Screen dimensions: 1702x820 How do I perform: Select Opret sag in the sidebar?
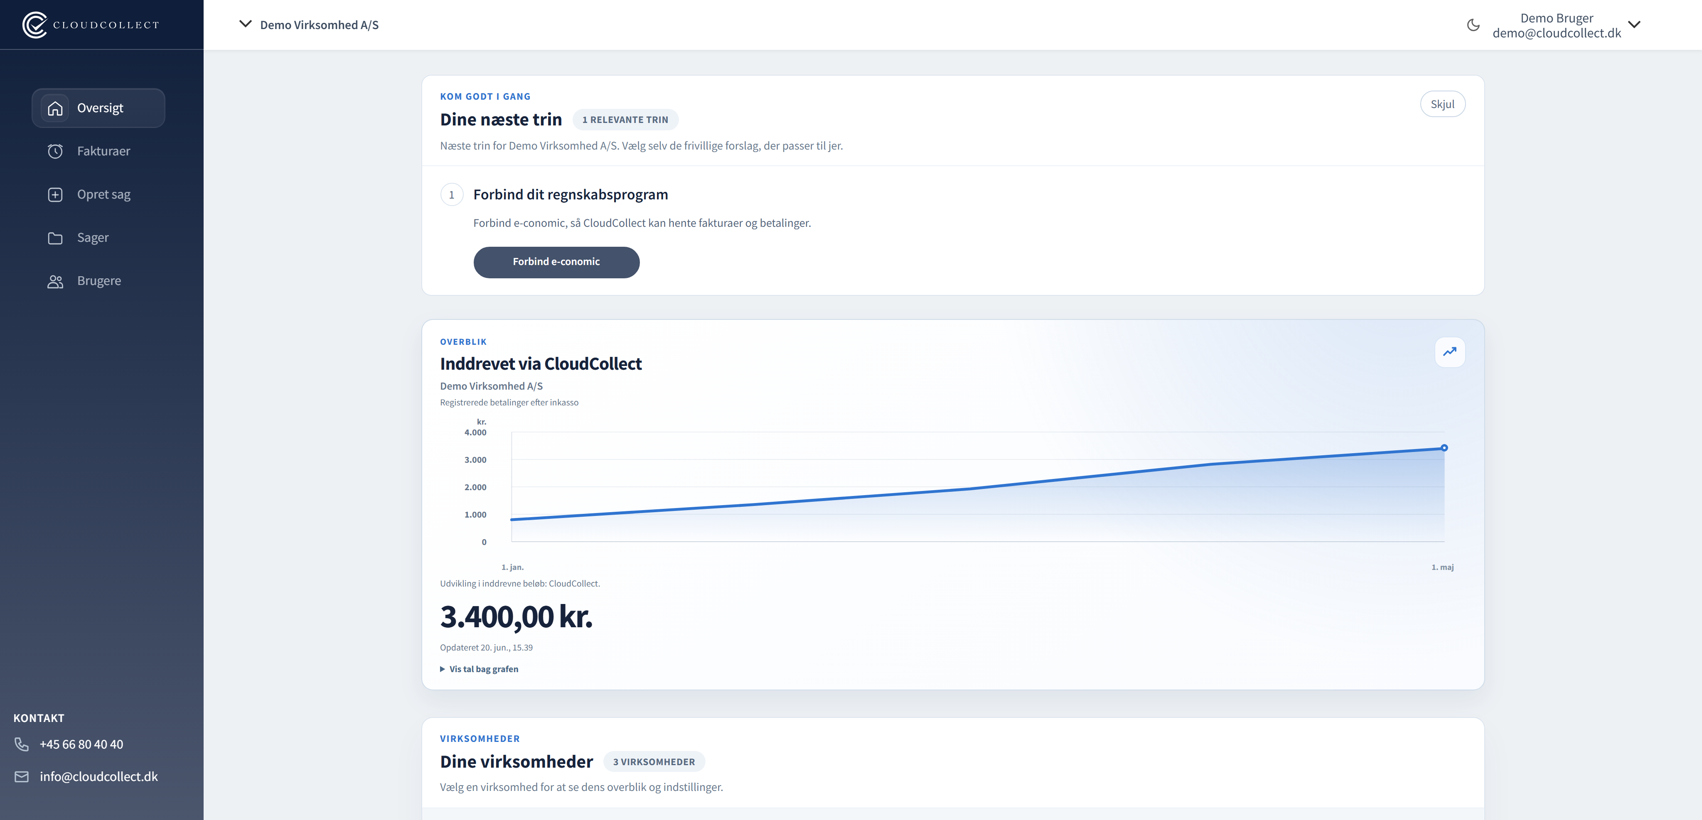point(98,195)
